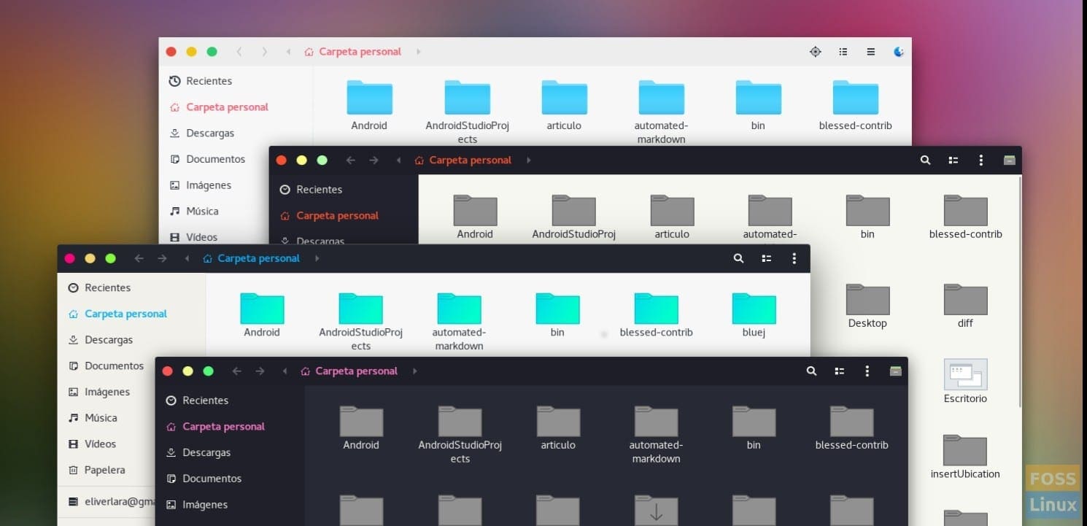Select AndroidStudioProjects folder in front pink-titled window
Image resolution: width=1087 pixels, height=526 pixels.
click(x=460, y=421)
